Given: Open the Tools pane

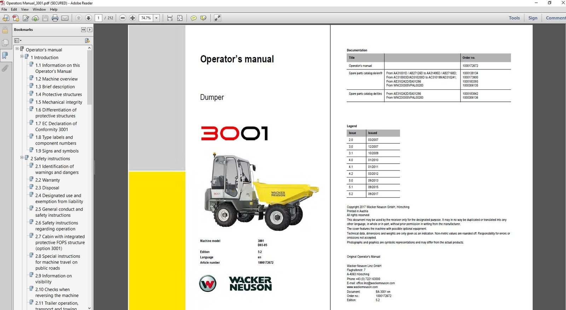Looking at the screenshot, I should click(x=514, y=18).
